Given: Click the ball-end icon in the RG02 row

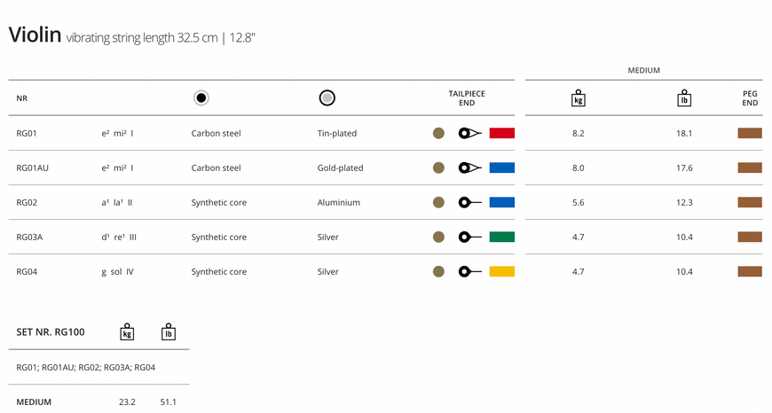Looking at the screenshot, I should [469, 202].
